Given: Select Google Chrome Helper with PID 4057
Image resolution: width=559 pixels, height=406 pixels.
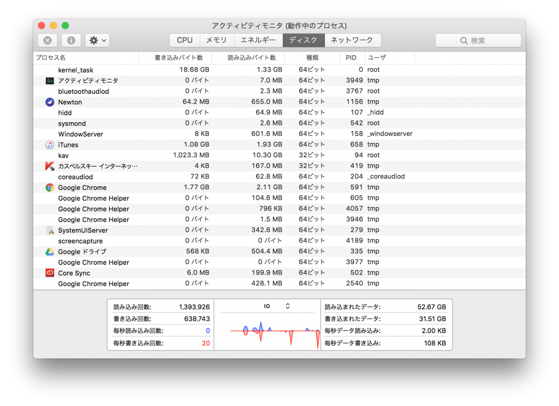Looking at the screenshot, I should [x=279, y=209].
